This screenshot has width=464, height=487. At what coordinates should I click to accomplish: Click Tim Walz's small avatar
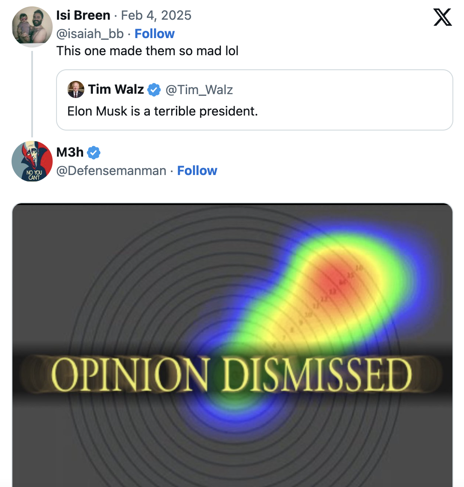(x=76, y=89)
